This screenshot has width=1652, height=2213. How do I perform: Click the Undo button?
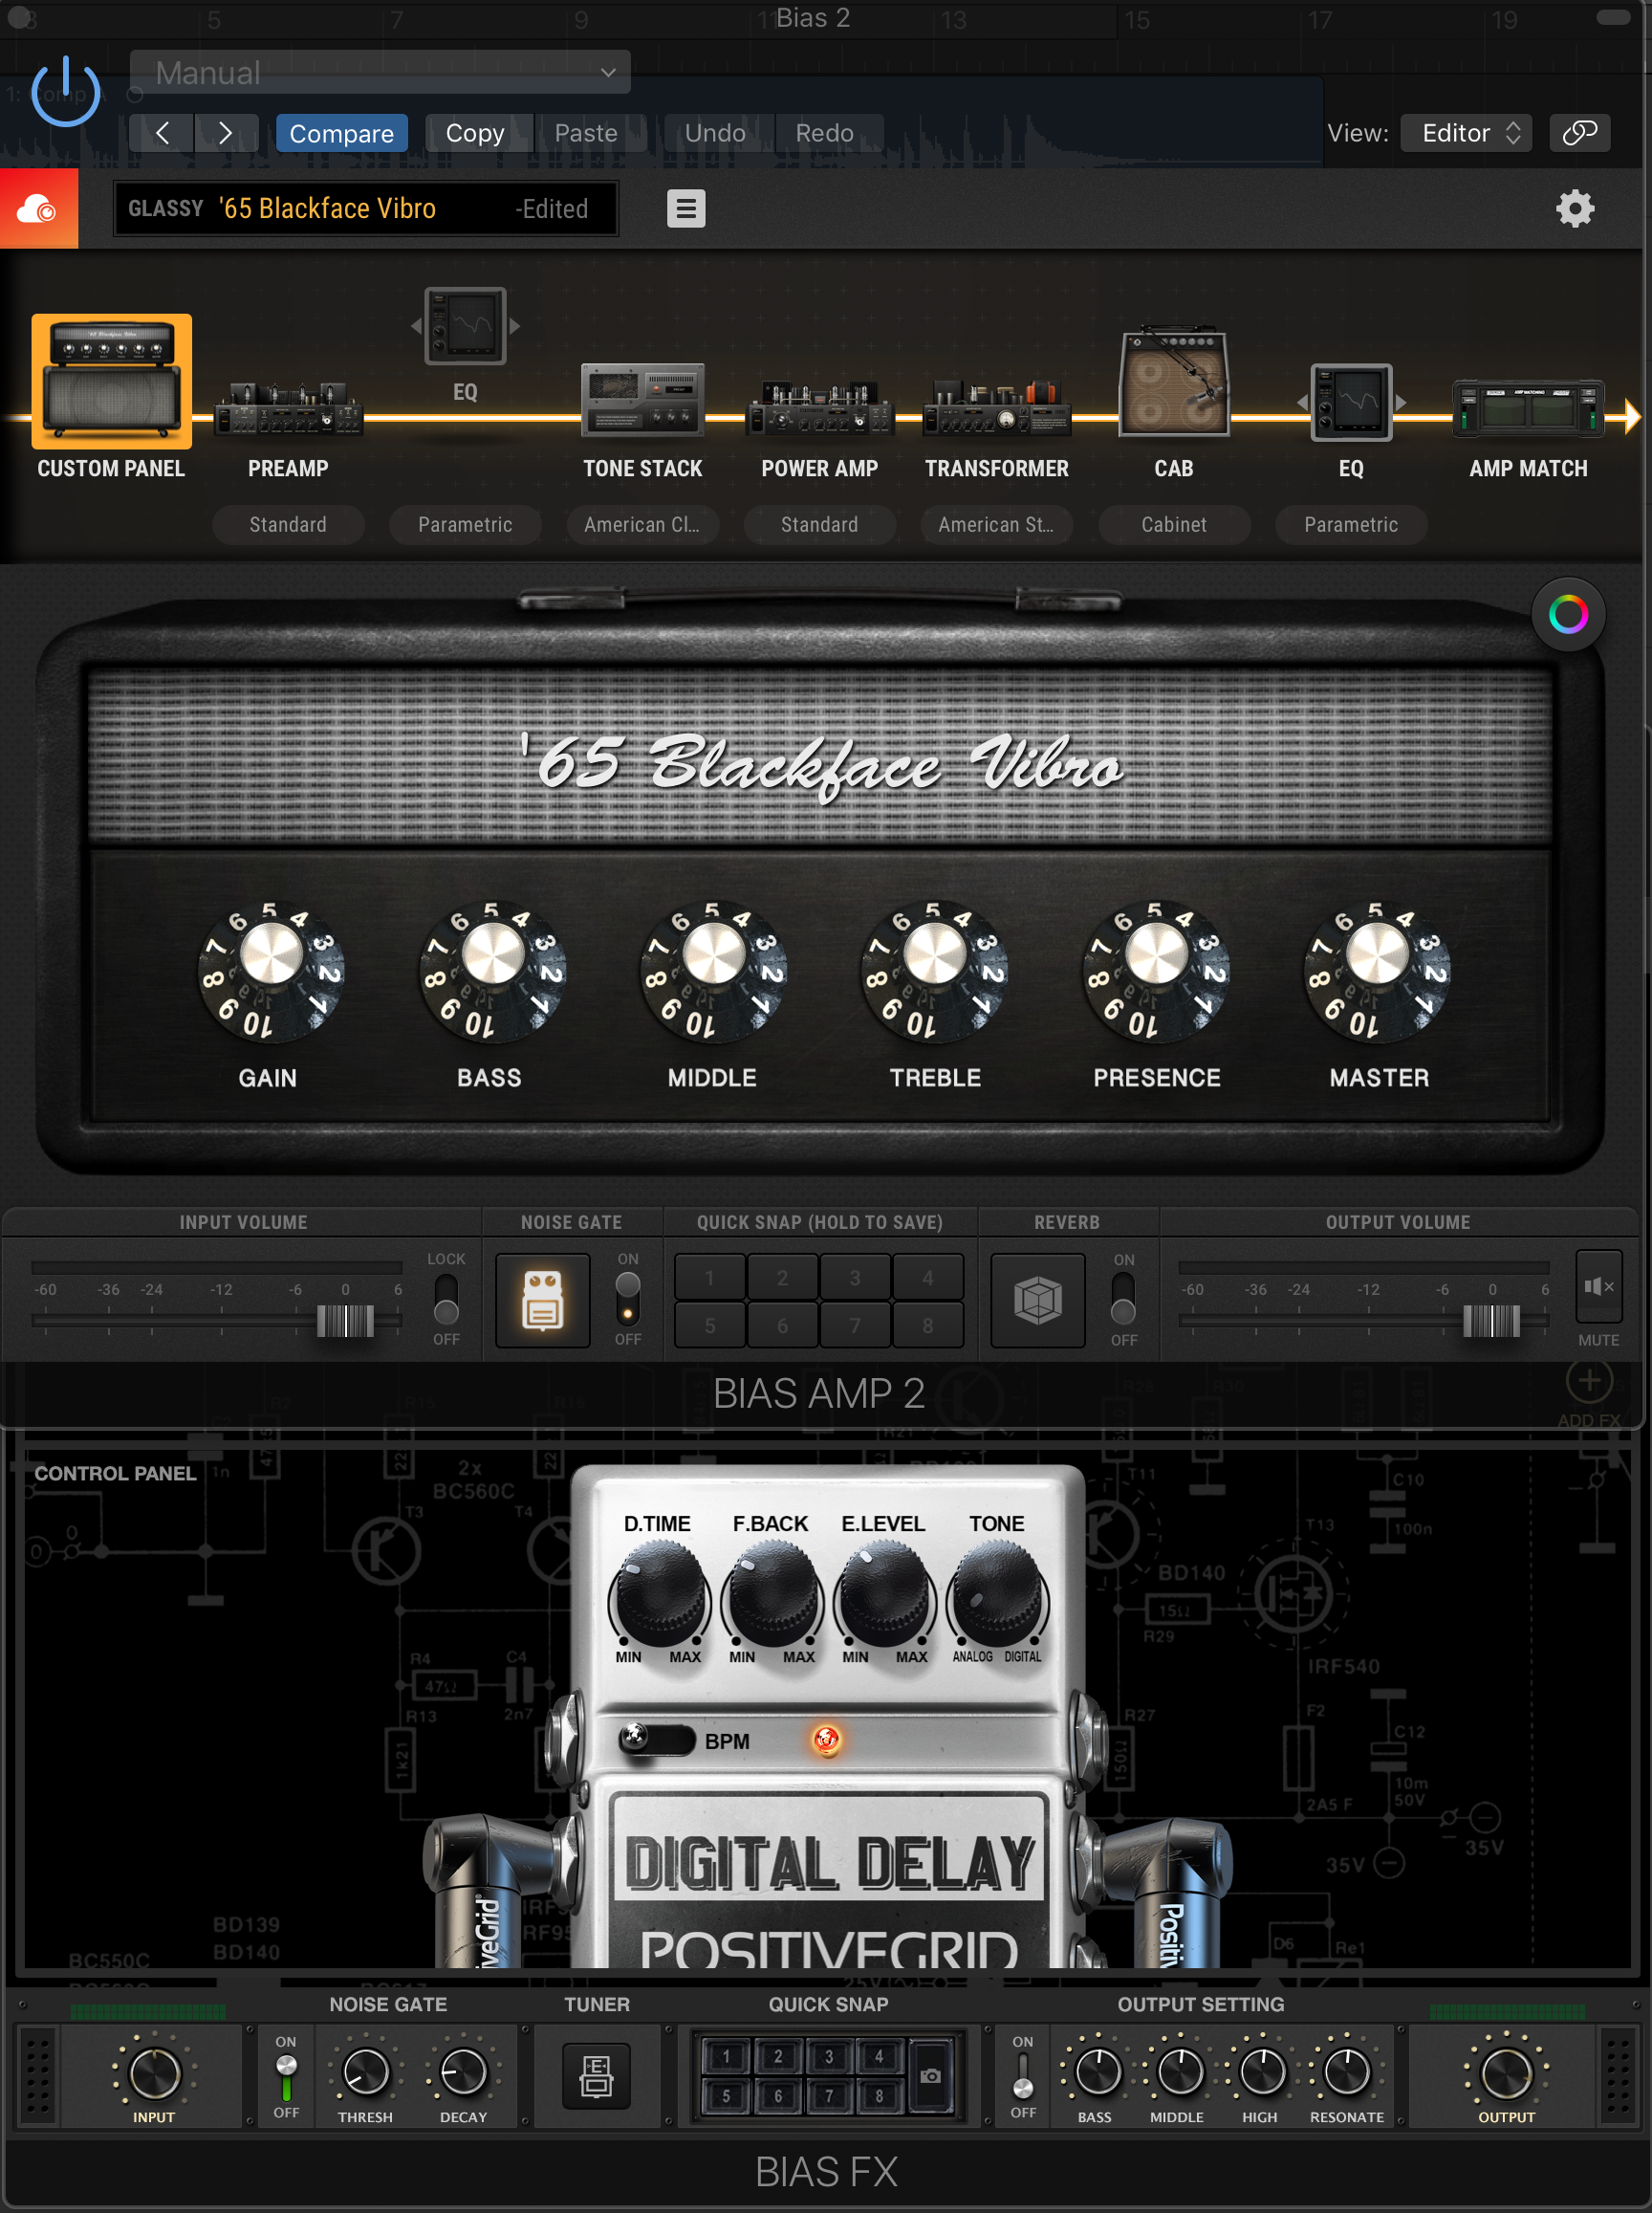715,133
